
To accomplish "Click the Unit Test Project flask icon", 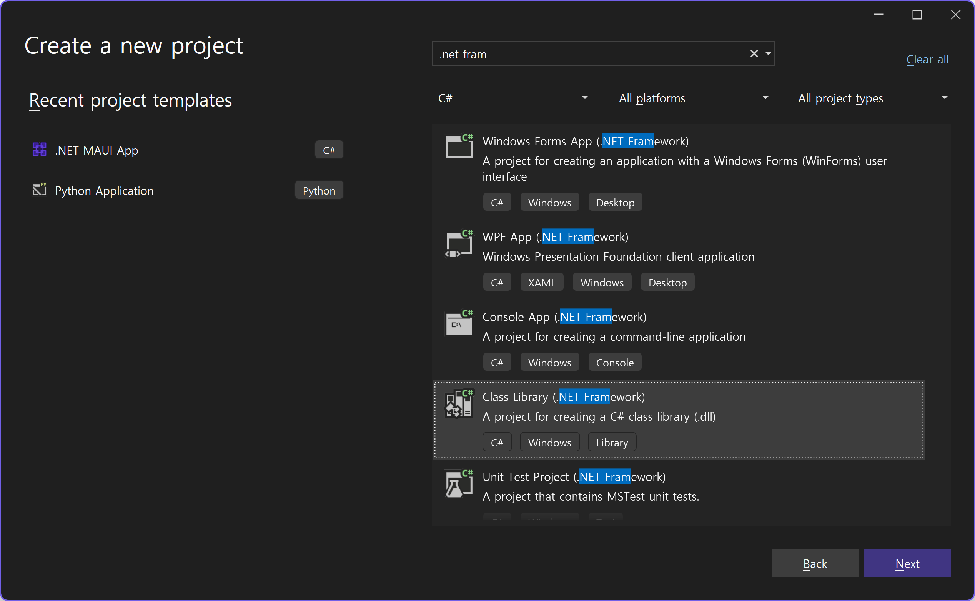I will pos(459,483).
